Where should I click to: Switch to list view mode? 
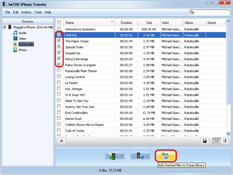pyautogui.click(x=217, y=141)
